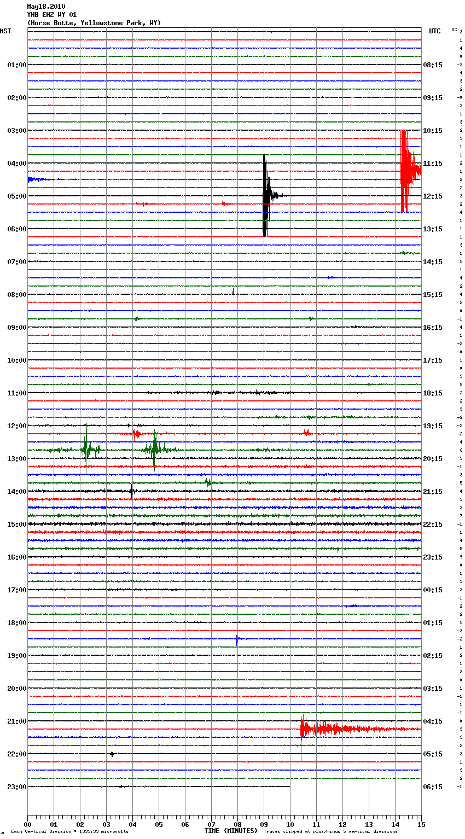Click the 21:15 UTC time label
Viewport: 465px width, 839px height.
[433, 492]
